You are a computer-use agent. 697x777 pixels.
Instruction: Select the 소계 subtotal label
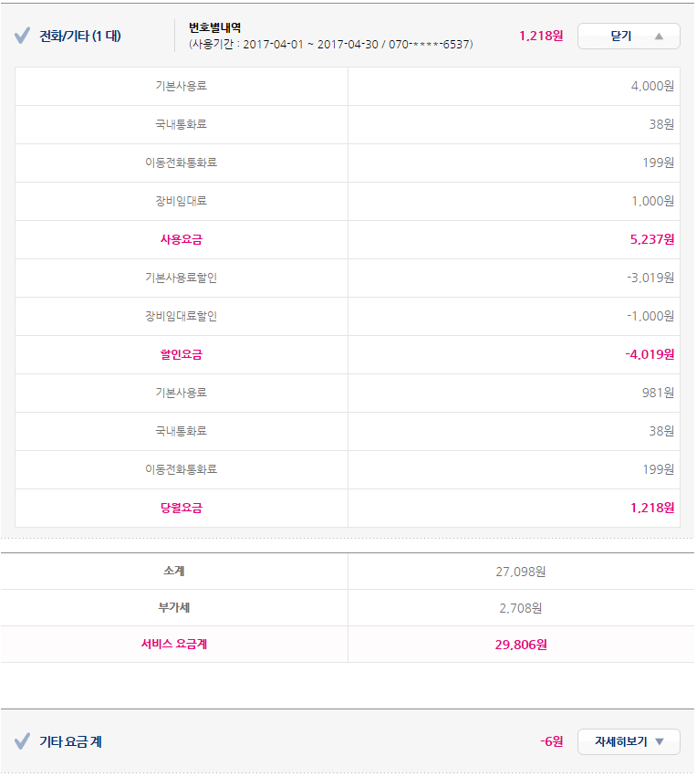click(x=173, y=572)
